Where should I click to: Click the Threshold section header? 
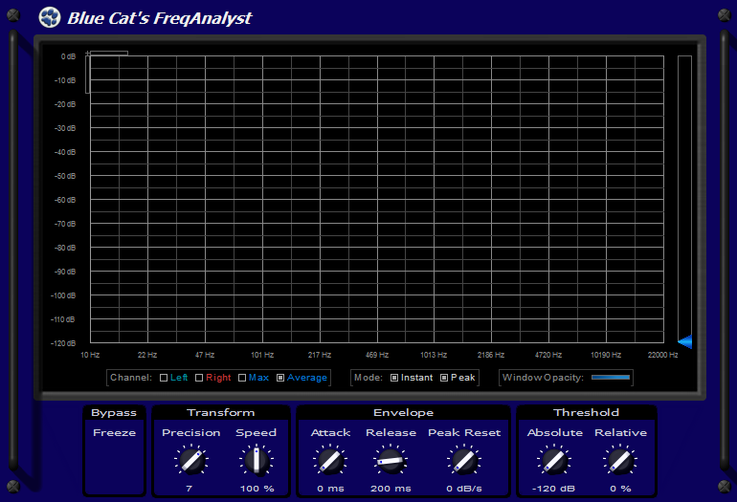[586, 412]
